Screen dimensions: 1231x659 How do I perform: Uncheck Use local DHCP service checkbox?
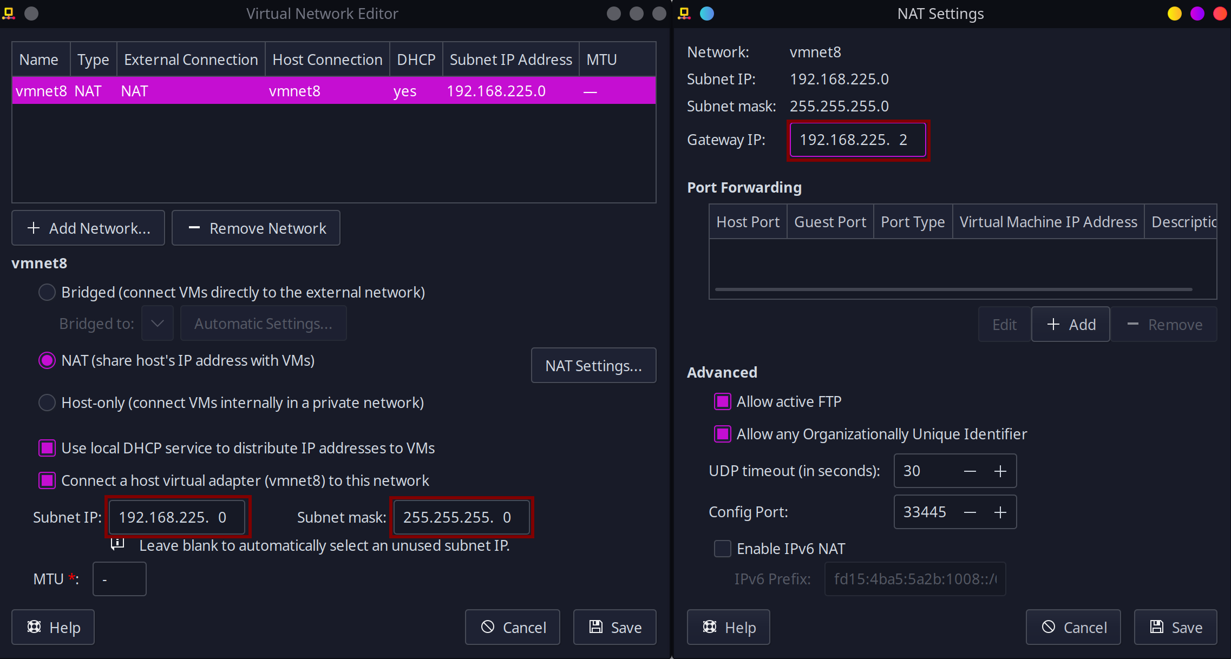click(47, 449)
